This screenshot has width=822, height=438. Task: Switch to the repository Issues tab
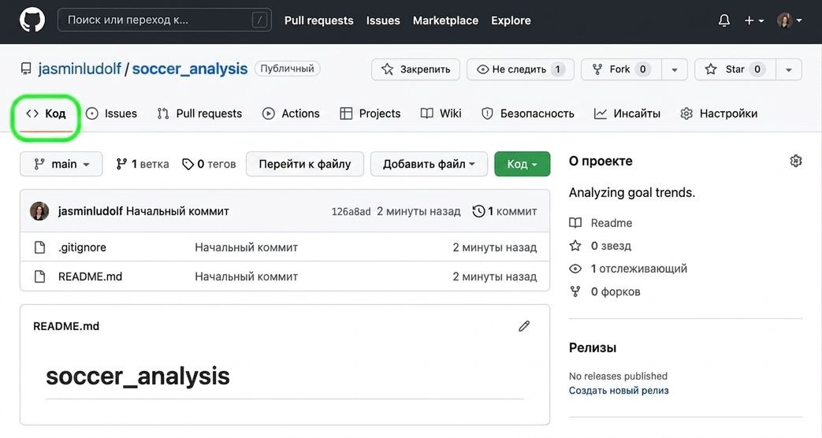tap(111, 113)
